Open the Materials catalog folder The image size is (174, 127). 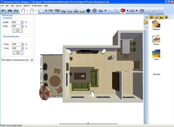pyautogui.click(x=156, y=25)
